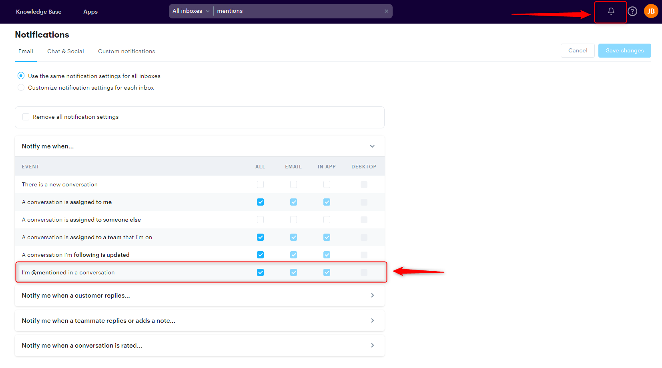Click the EVENT column header
662x368 pixels.
30,167
